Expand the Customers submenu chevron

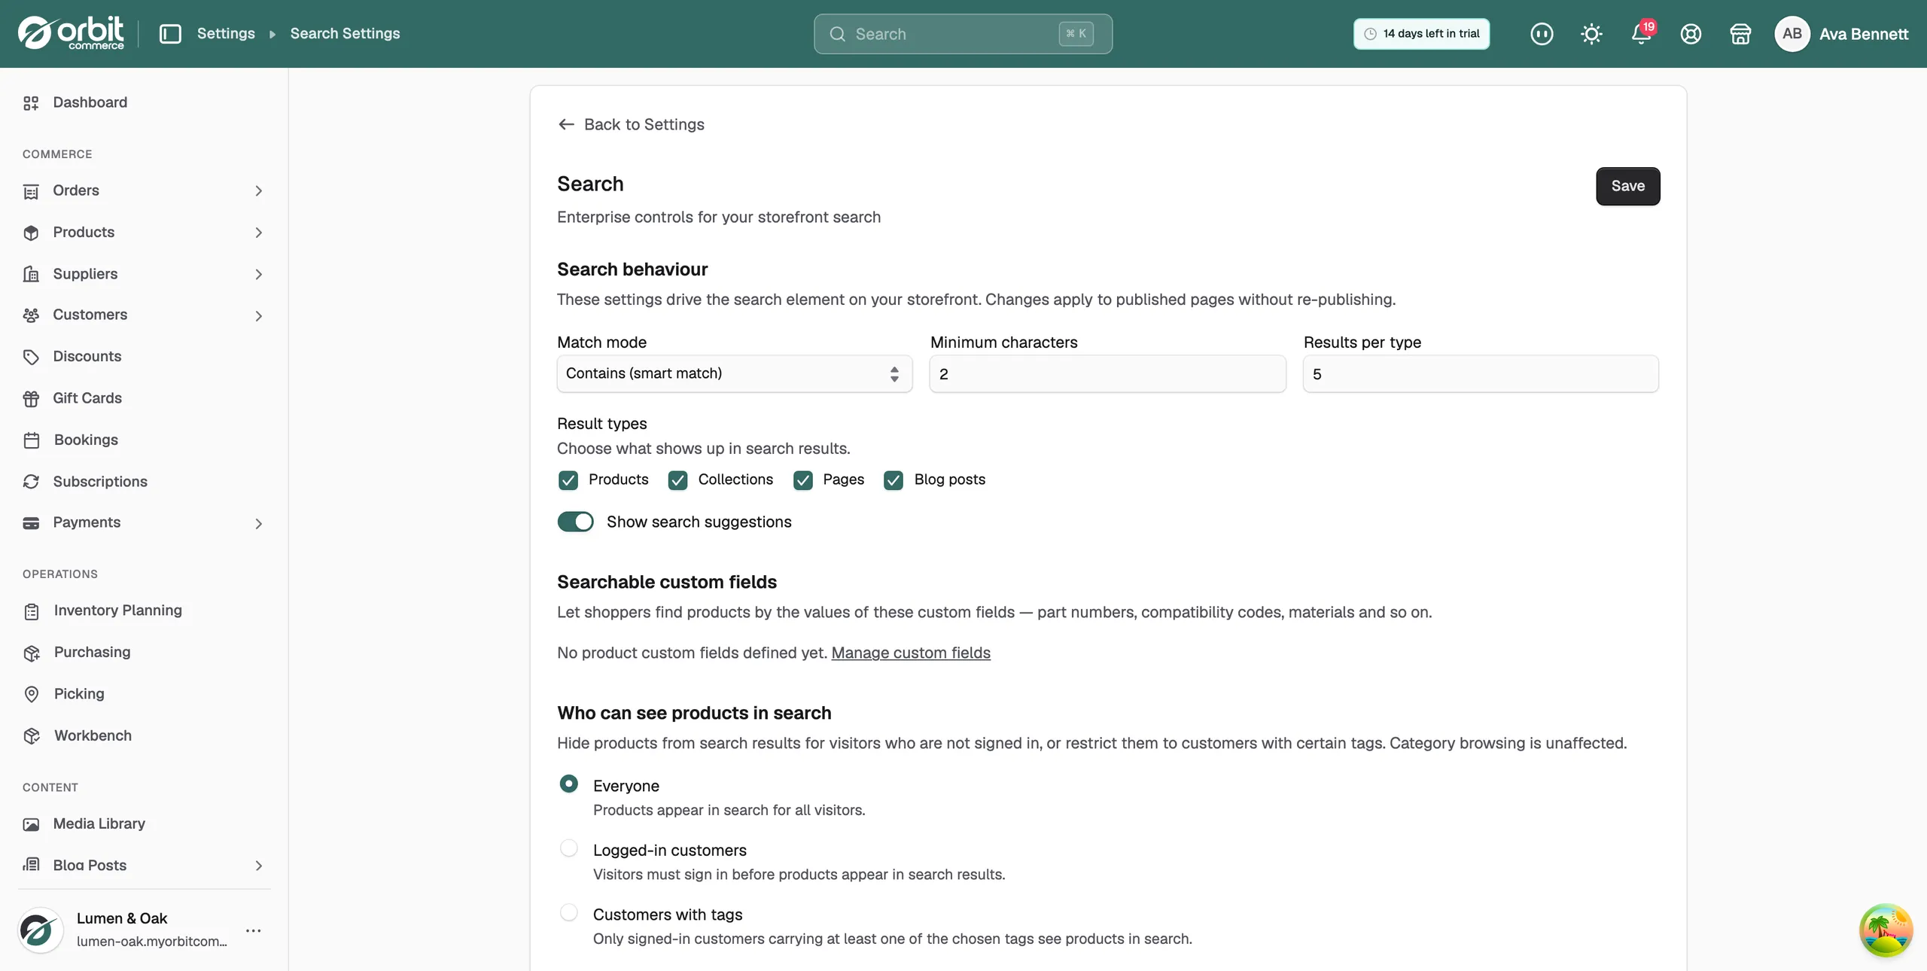coord(258,315)
